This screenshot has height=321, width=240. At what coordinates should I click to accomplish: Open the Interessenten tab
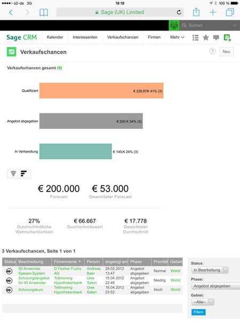click(x=85, y=37)
